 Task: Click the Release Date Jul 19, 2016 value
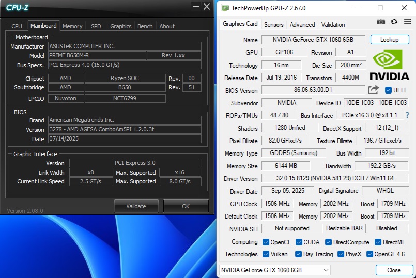[x=282, y=78]
